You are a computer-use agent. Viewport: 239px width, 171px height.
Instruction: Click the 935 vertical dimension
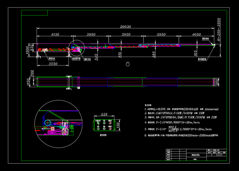point(31,48)
